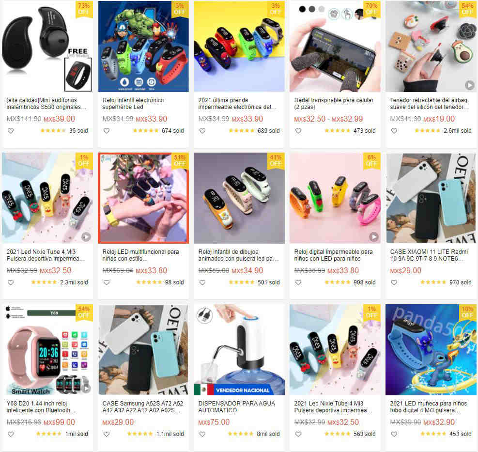Open the Dedal transpirable para celular title
This screenshot has height=452, width=478.
(334, 103)
